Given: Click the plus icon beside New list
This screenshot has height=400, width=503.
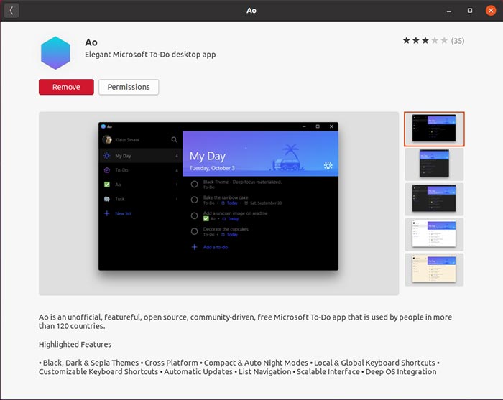Looking at the screenshot, I should pyautogui.click(x=107, y=213).
